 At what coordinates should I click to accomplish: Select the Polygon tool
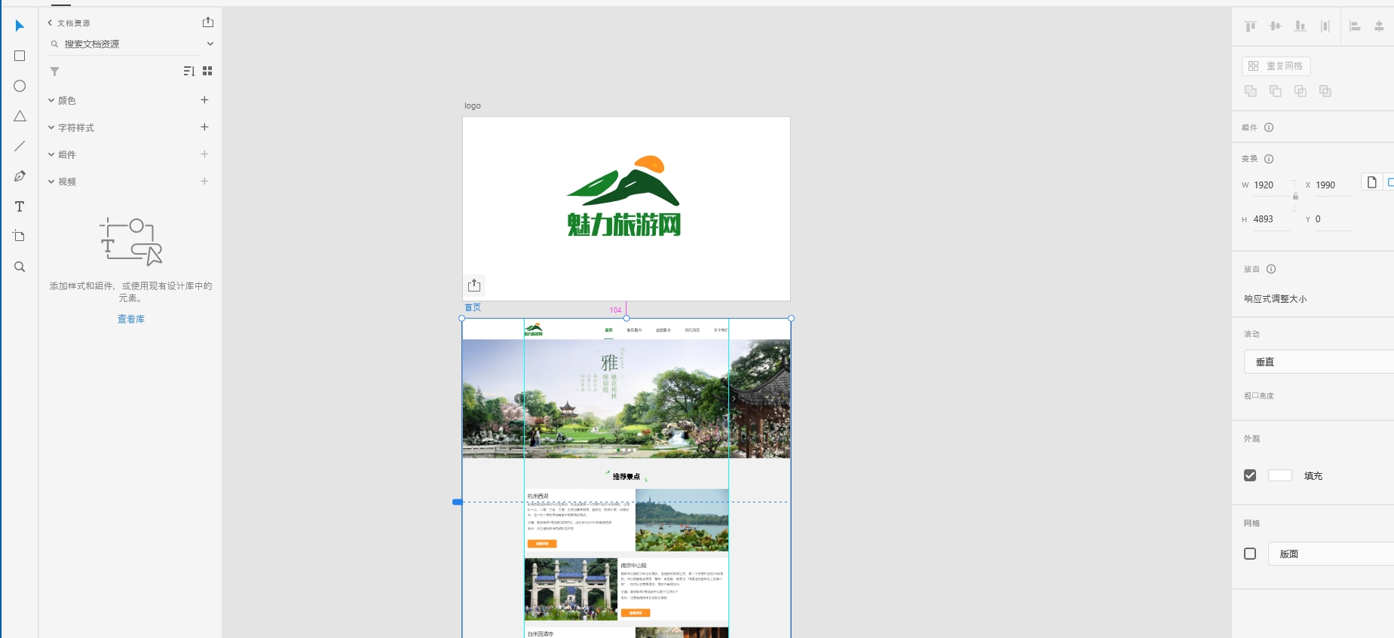click(x=20, y=116)
